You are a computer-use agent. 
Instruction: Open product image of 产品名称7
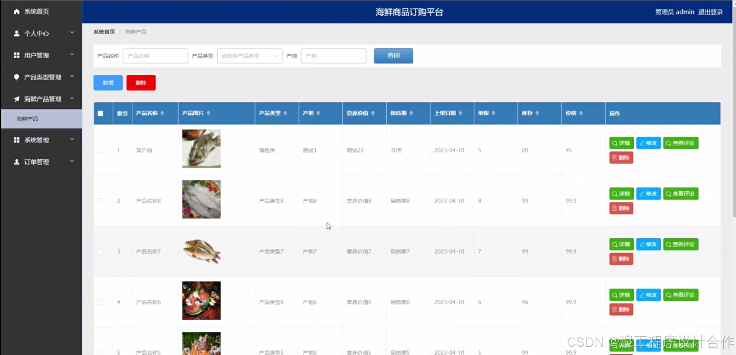[201, 251]
